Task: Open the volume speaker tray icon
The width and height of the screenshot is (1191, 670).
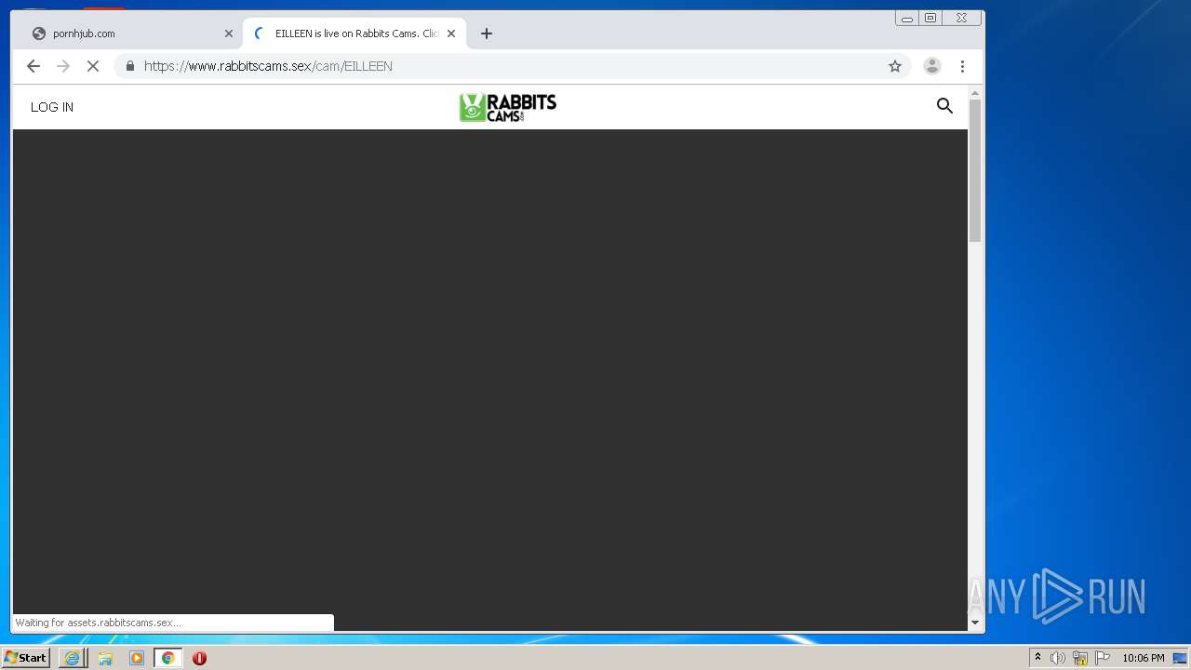Action: click(x=1057, y=658)
